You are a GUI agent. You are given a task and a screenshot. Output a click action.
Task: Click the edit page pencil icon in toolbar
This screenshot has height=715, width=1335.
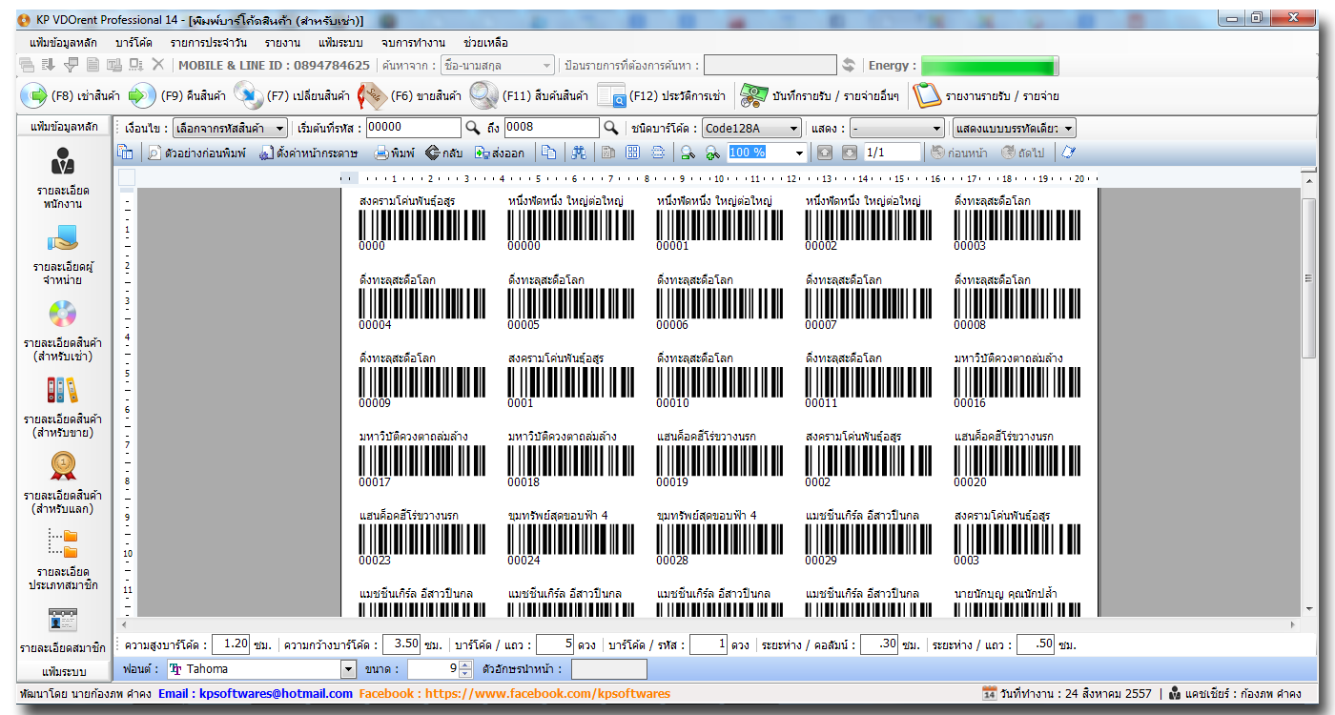pos(1069,153)
